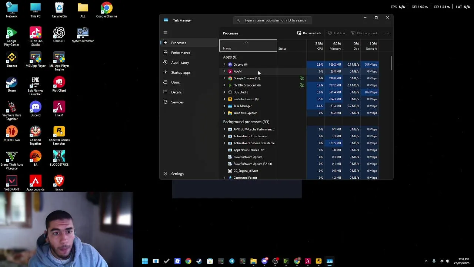Sort processes by Memory column
Image resolution: width=474 pixels, height=267 pixels.
[333, 46]
